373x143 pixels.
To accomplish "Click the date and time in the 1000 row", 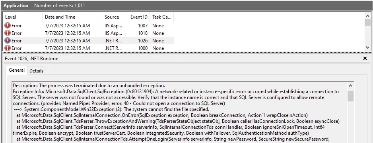I will click(x=67, y=48).
